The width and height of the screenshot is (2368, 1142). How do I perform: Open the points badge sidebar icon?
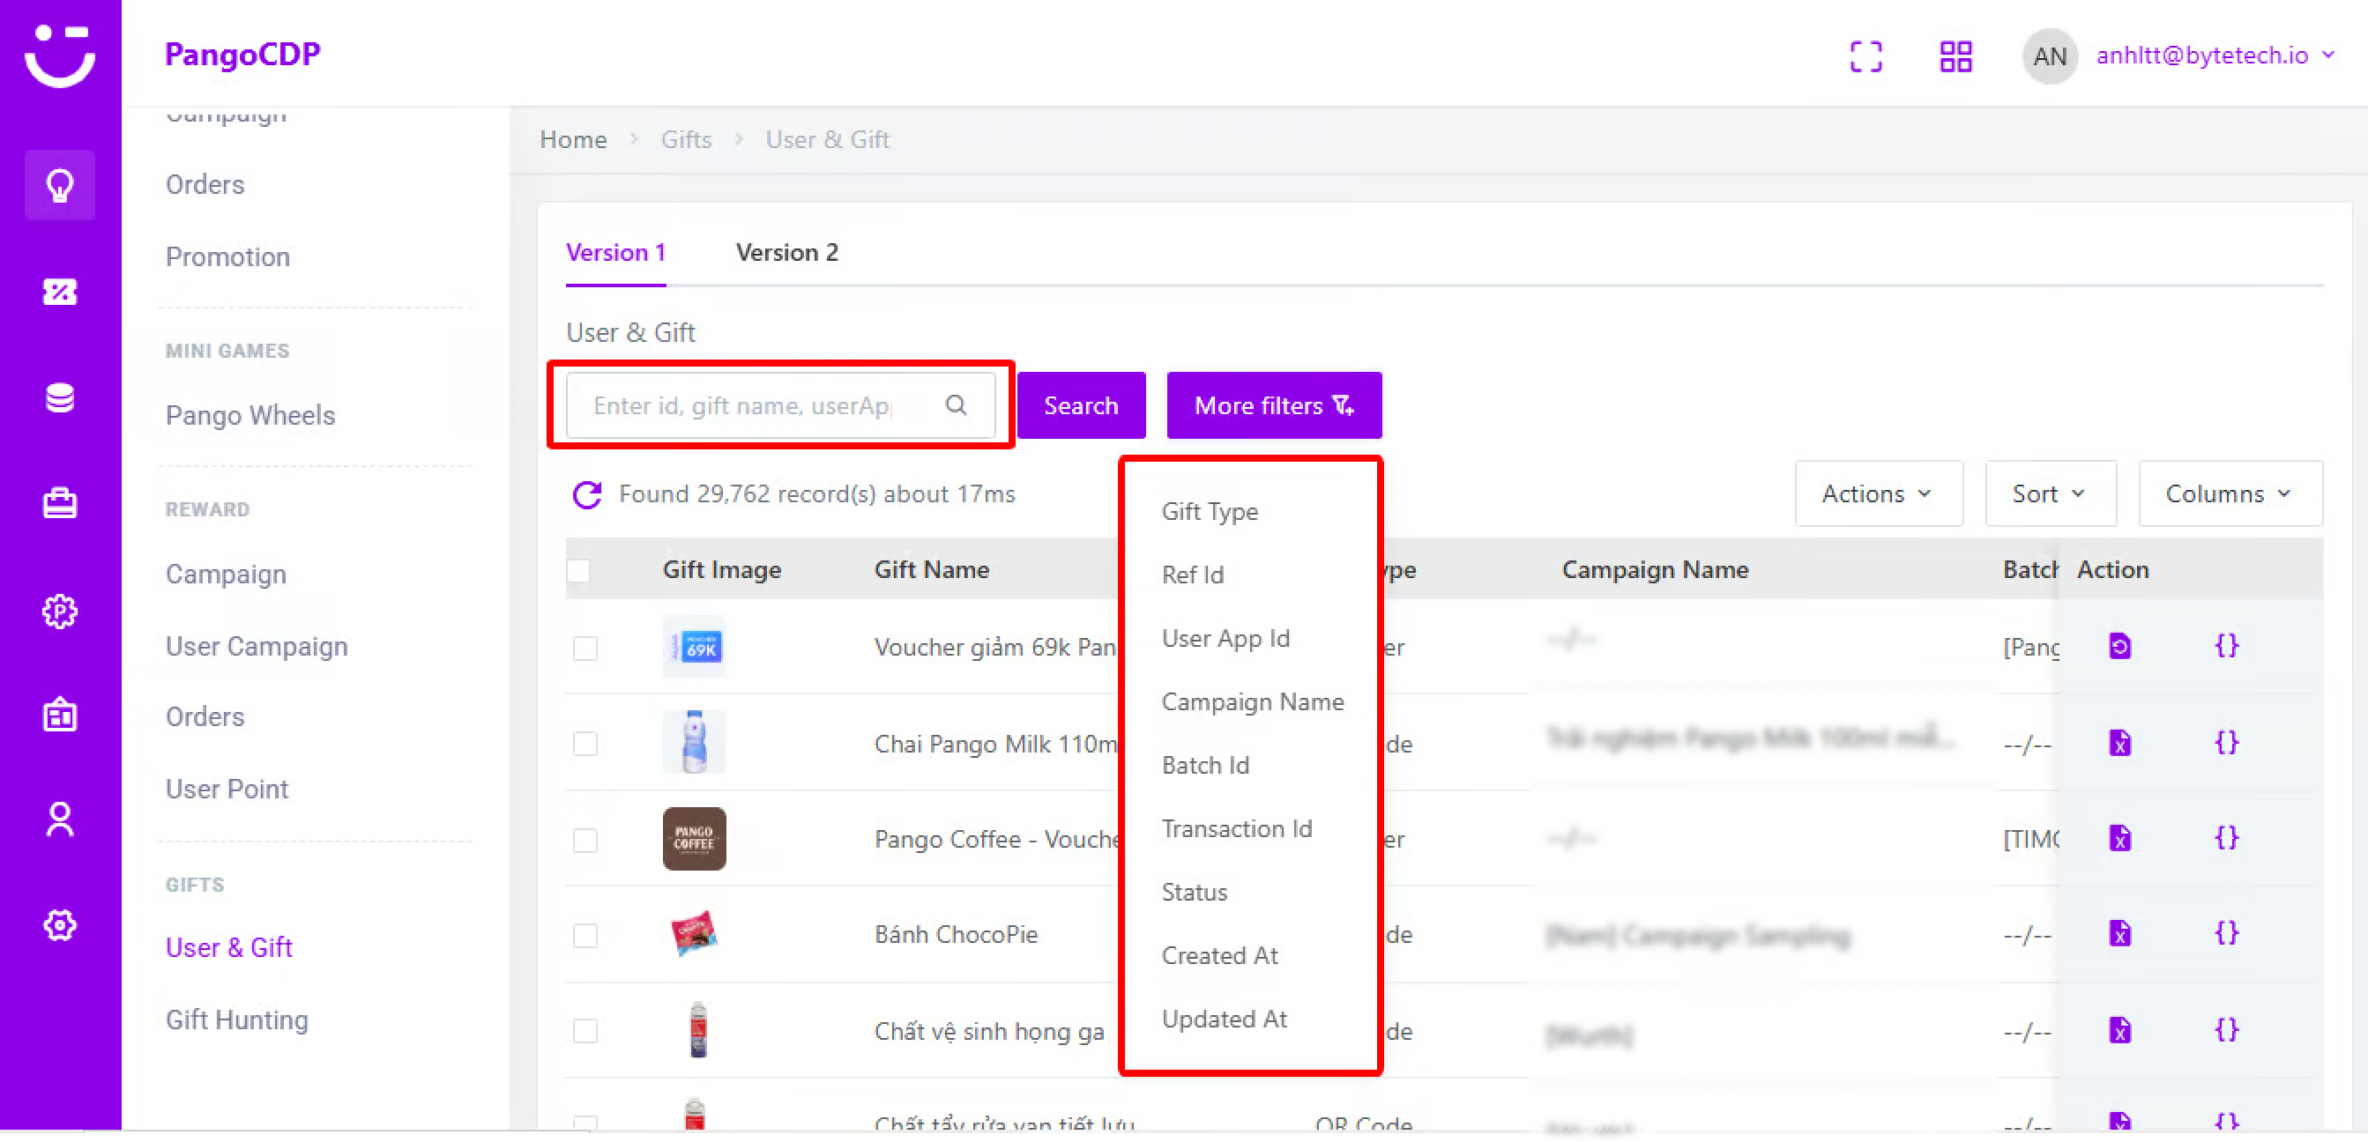click(x=60, y=612)
